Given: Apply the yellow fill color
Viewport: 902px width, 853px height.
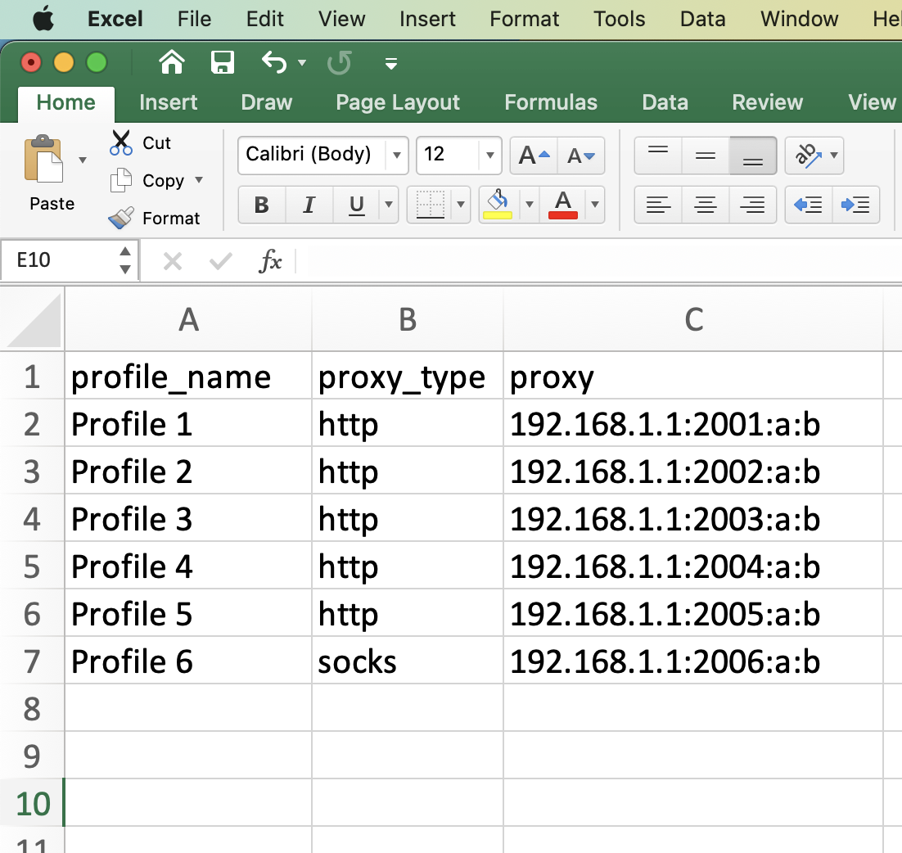Looking at the screenshot, I should click(x=498, y=204).
